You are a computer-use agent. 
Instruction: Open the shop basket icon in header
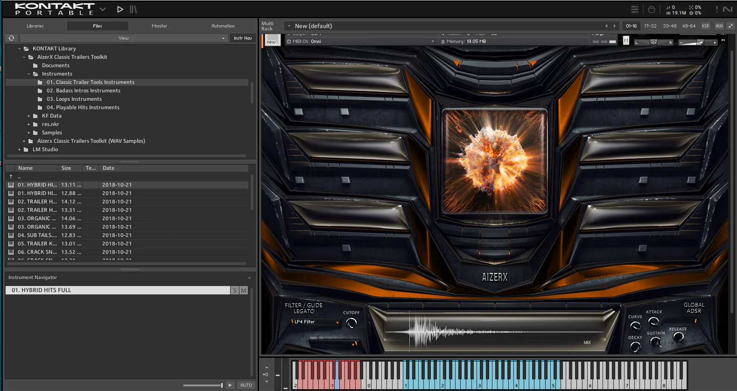[x=652, y=9]
